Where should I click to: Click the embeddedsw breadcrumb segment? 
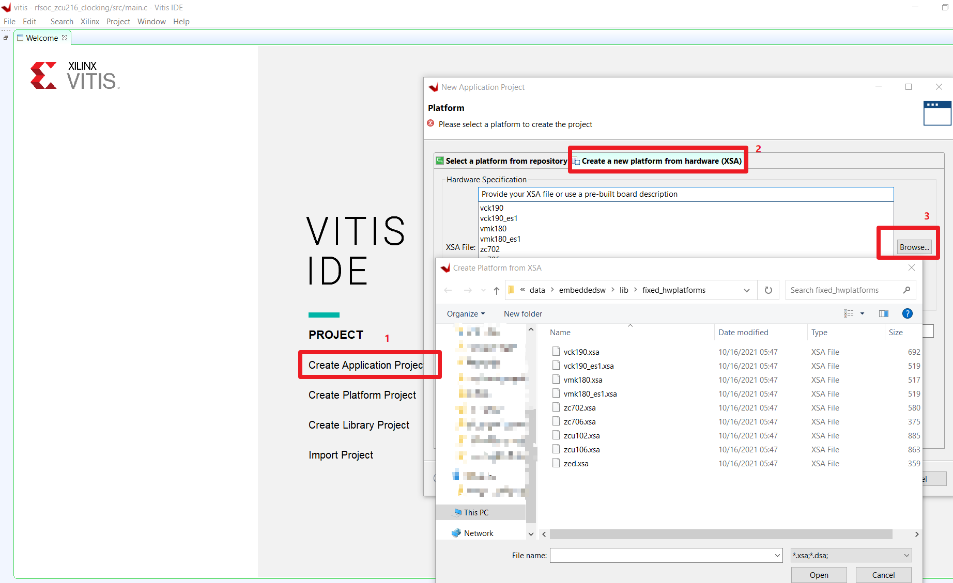pos(582,290)
